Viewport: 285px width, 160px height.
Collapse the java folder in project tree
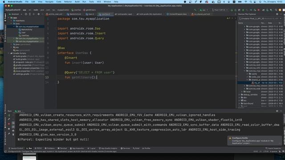(12, 24)
